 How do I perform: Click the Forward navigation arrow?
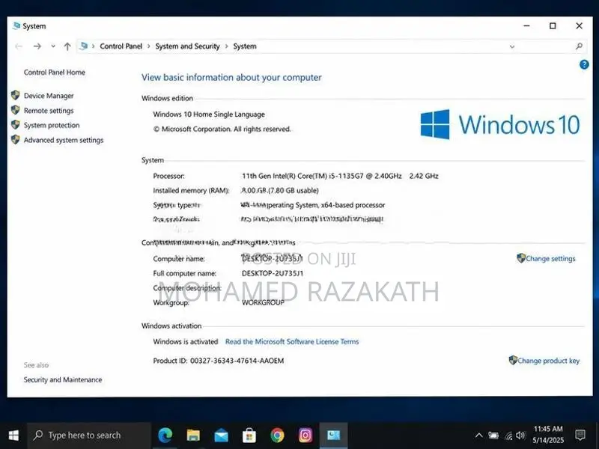click(x=37, y=46)
